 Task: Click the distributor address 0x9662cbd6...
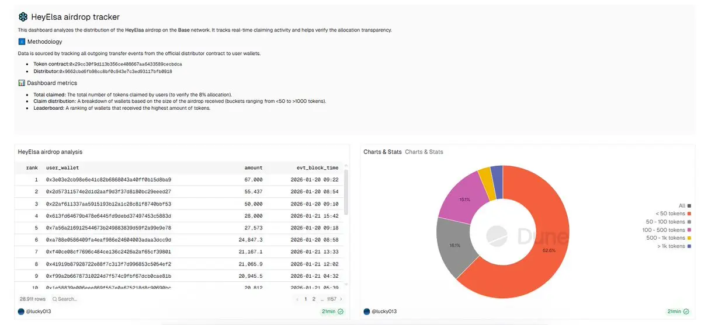click(116, 71)
